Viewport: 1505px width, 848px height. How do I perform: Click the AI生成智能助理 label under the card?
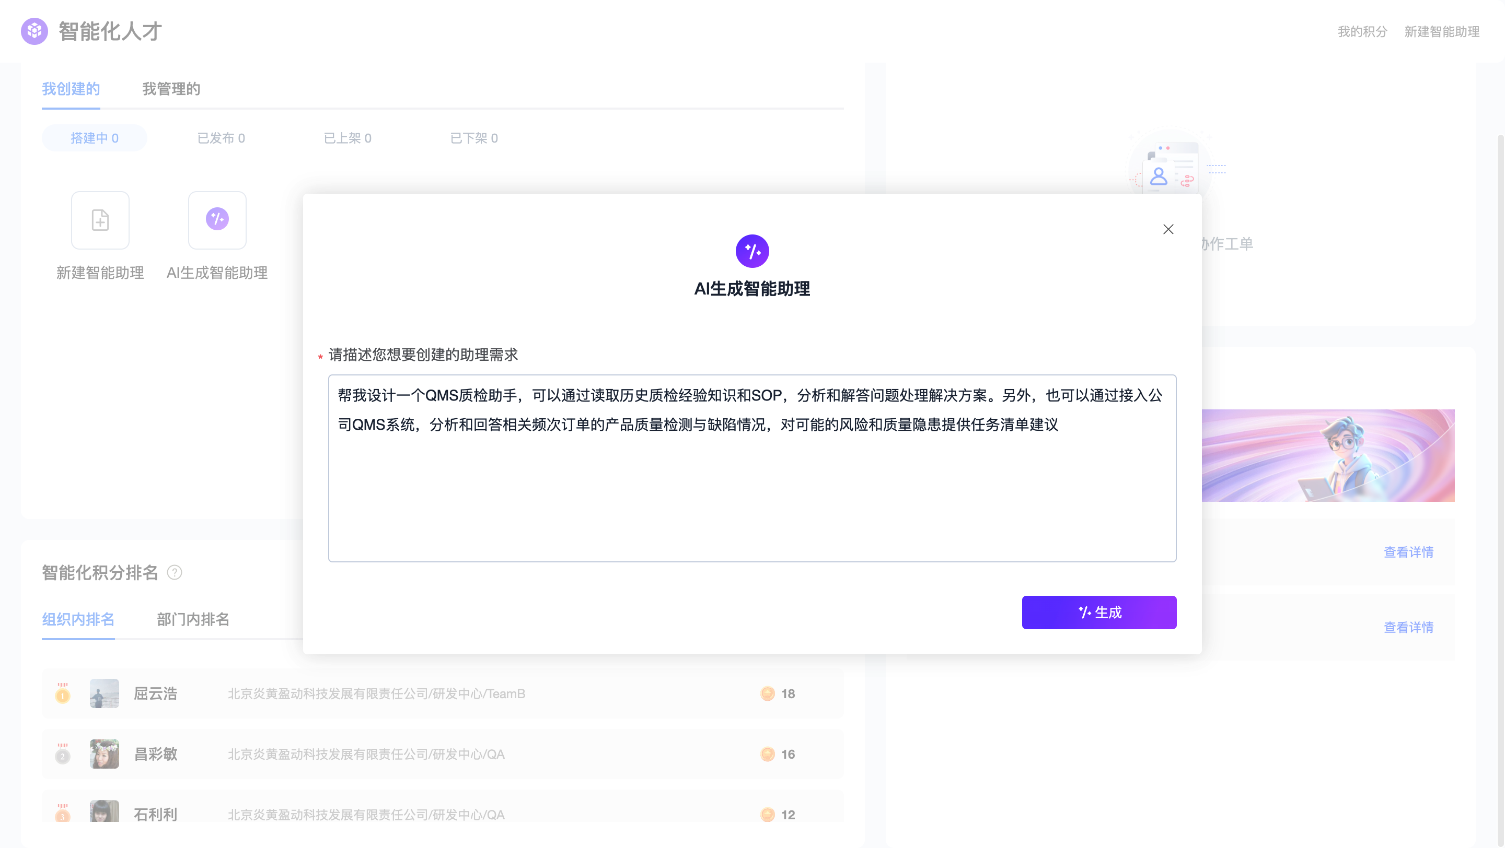coord(217,273)
